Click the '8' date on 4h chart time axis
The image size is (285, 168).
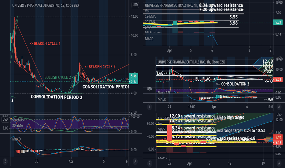point(249,50)
